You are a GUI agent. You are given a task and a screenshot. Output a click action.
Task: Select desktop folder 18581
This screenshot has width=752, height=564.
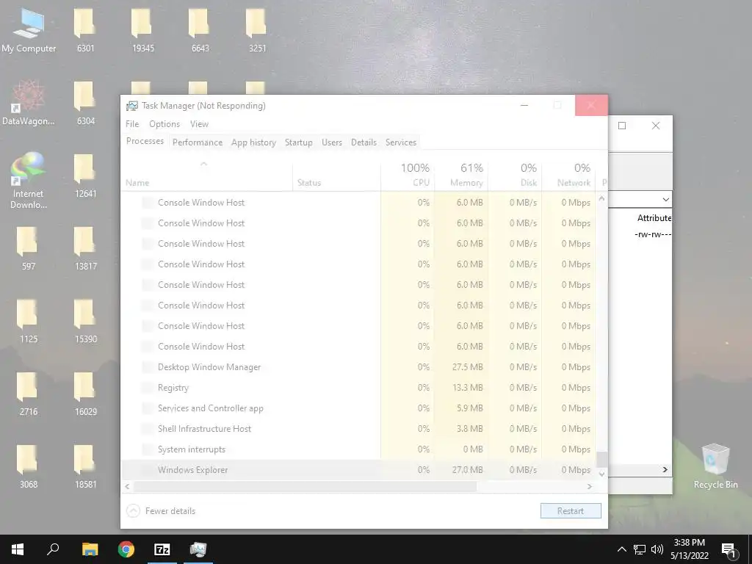(x=85, y=466)
